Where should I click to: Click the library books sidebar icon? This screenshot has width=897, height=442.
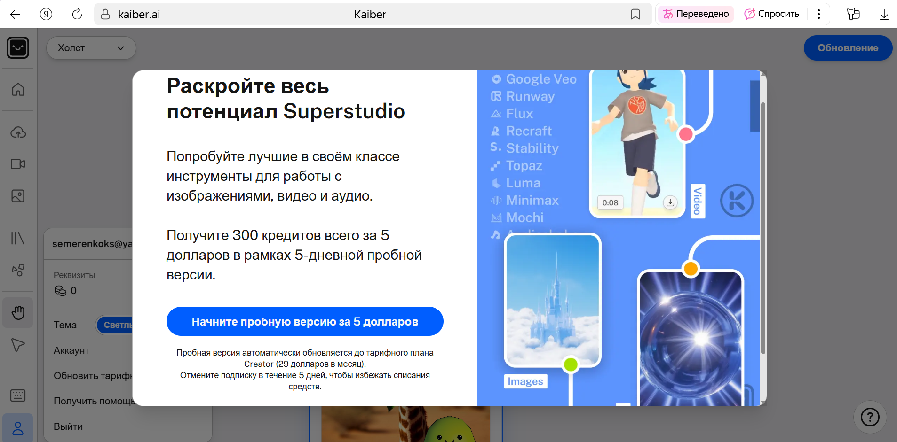coord(18,238)
